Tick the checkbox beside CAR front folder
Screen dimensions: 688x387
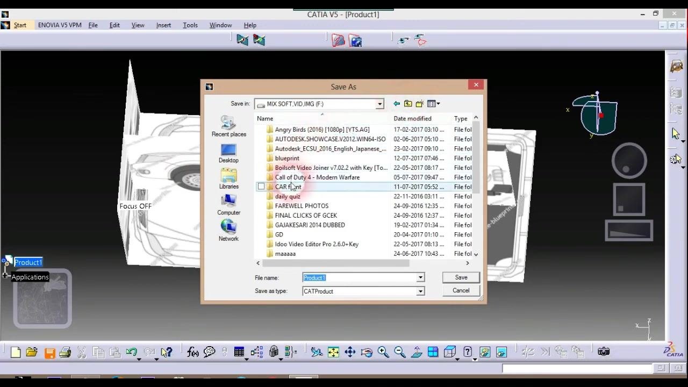pyautogui.click(x=261, y=187)
